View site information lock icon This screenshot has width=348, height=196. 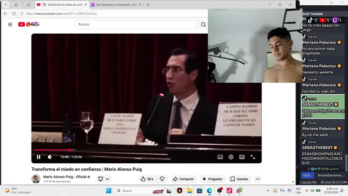[x=22, y=14]
